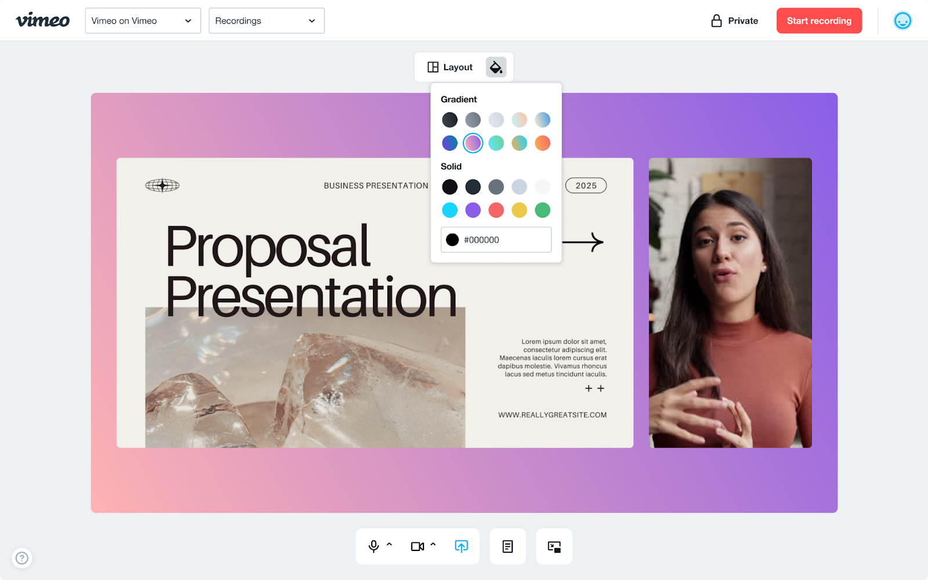The height and width of the screenshot is (580, 928).
Task: Click the Vimeo logo
Action: [x=42, y=20]
